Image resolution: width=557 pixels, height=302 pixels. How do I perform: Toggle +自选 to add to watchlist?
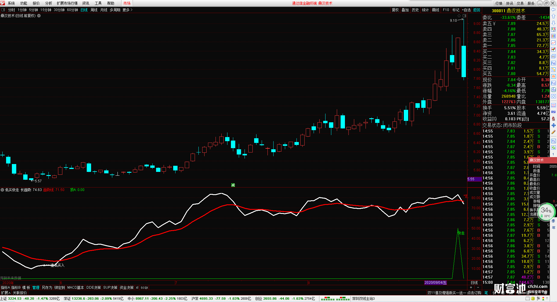[466, 10]
